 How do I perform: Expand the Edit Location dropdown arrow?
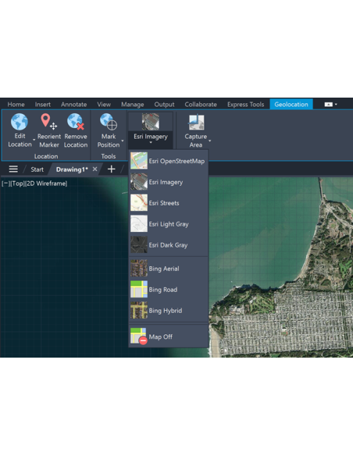pos(34,141)
